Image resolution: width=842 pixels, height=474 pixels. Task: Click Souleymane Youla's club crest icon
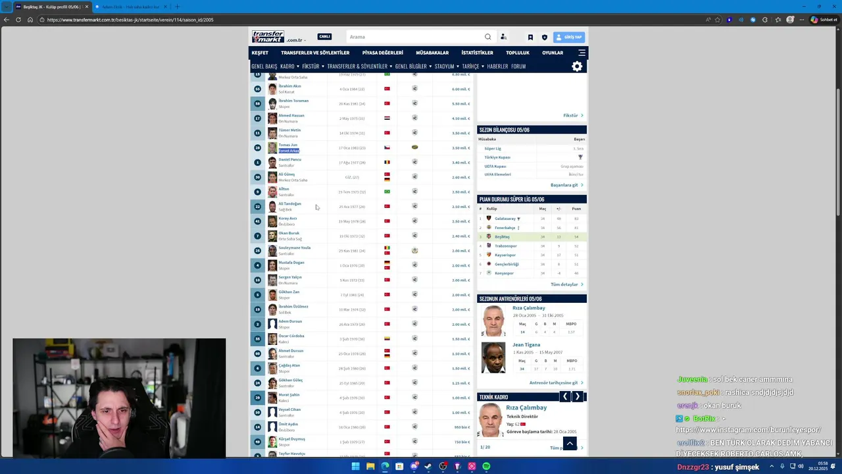414,250
